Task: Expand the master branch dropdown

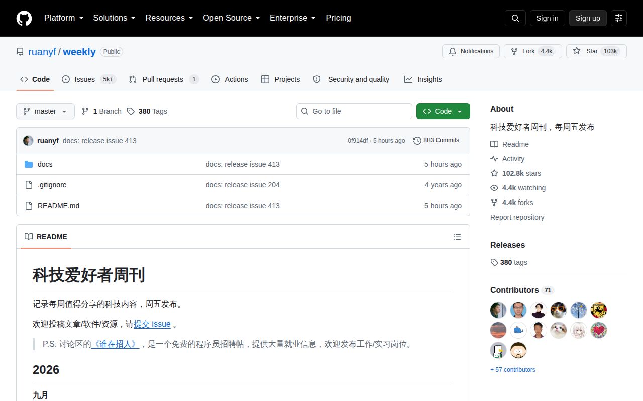Action: [x=45, y=111]
